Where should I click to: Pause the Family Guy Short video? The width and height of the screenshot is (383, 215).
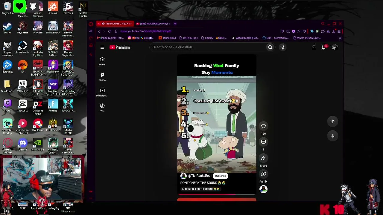(217, 125)
